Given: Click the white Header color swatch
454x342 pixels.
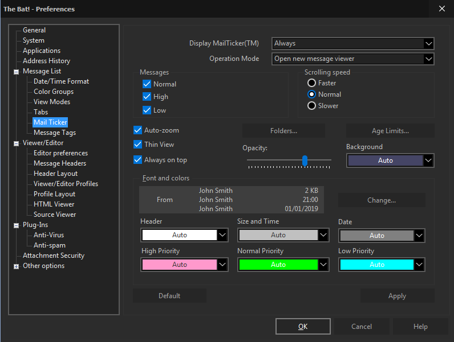Looking at the screenshot, I should coord(180,235).
